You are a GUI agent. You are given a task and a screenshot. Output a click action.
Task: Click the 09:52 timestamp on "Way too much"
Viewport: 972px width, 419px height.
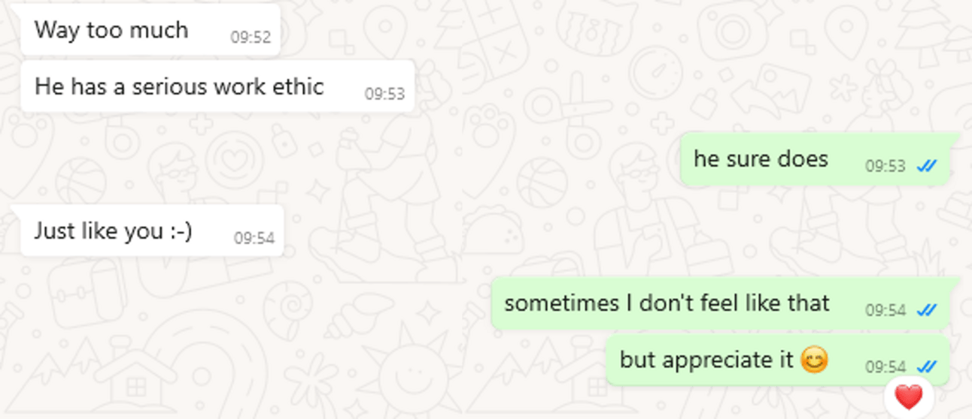pyautogui.click(x=251, y=38)
